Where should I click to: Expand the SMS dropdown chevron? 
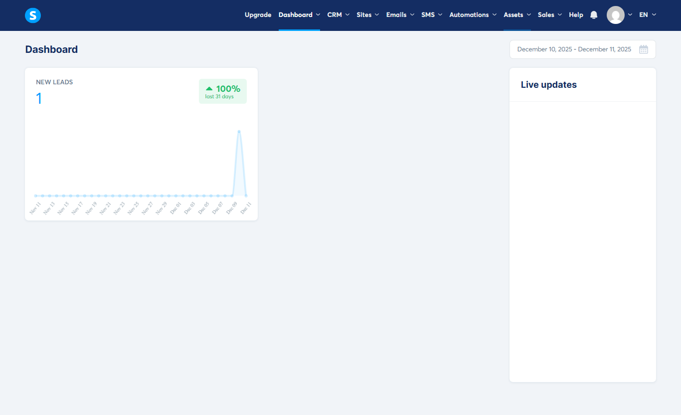(x=441, y=15)
